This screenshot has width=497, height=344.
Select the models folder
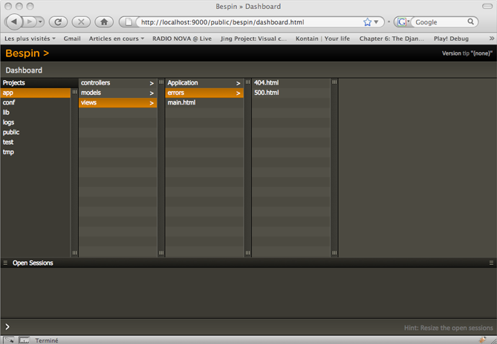pos(117,93)
